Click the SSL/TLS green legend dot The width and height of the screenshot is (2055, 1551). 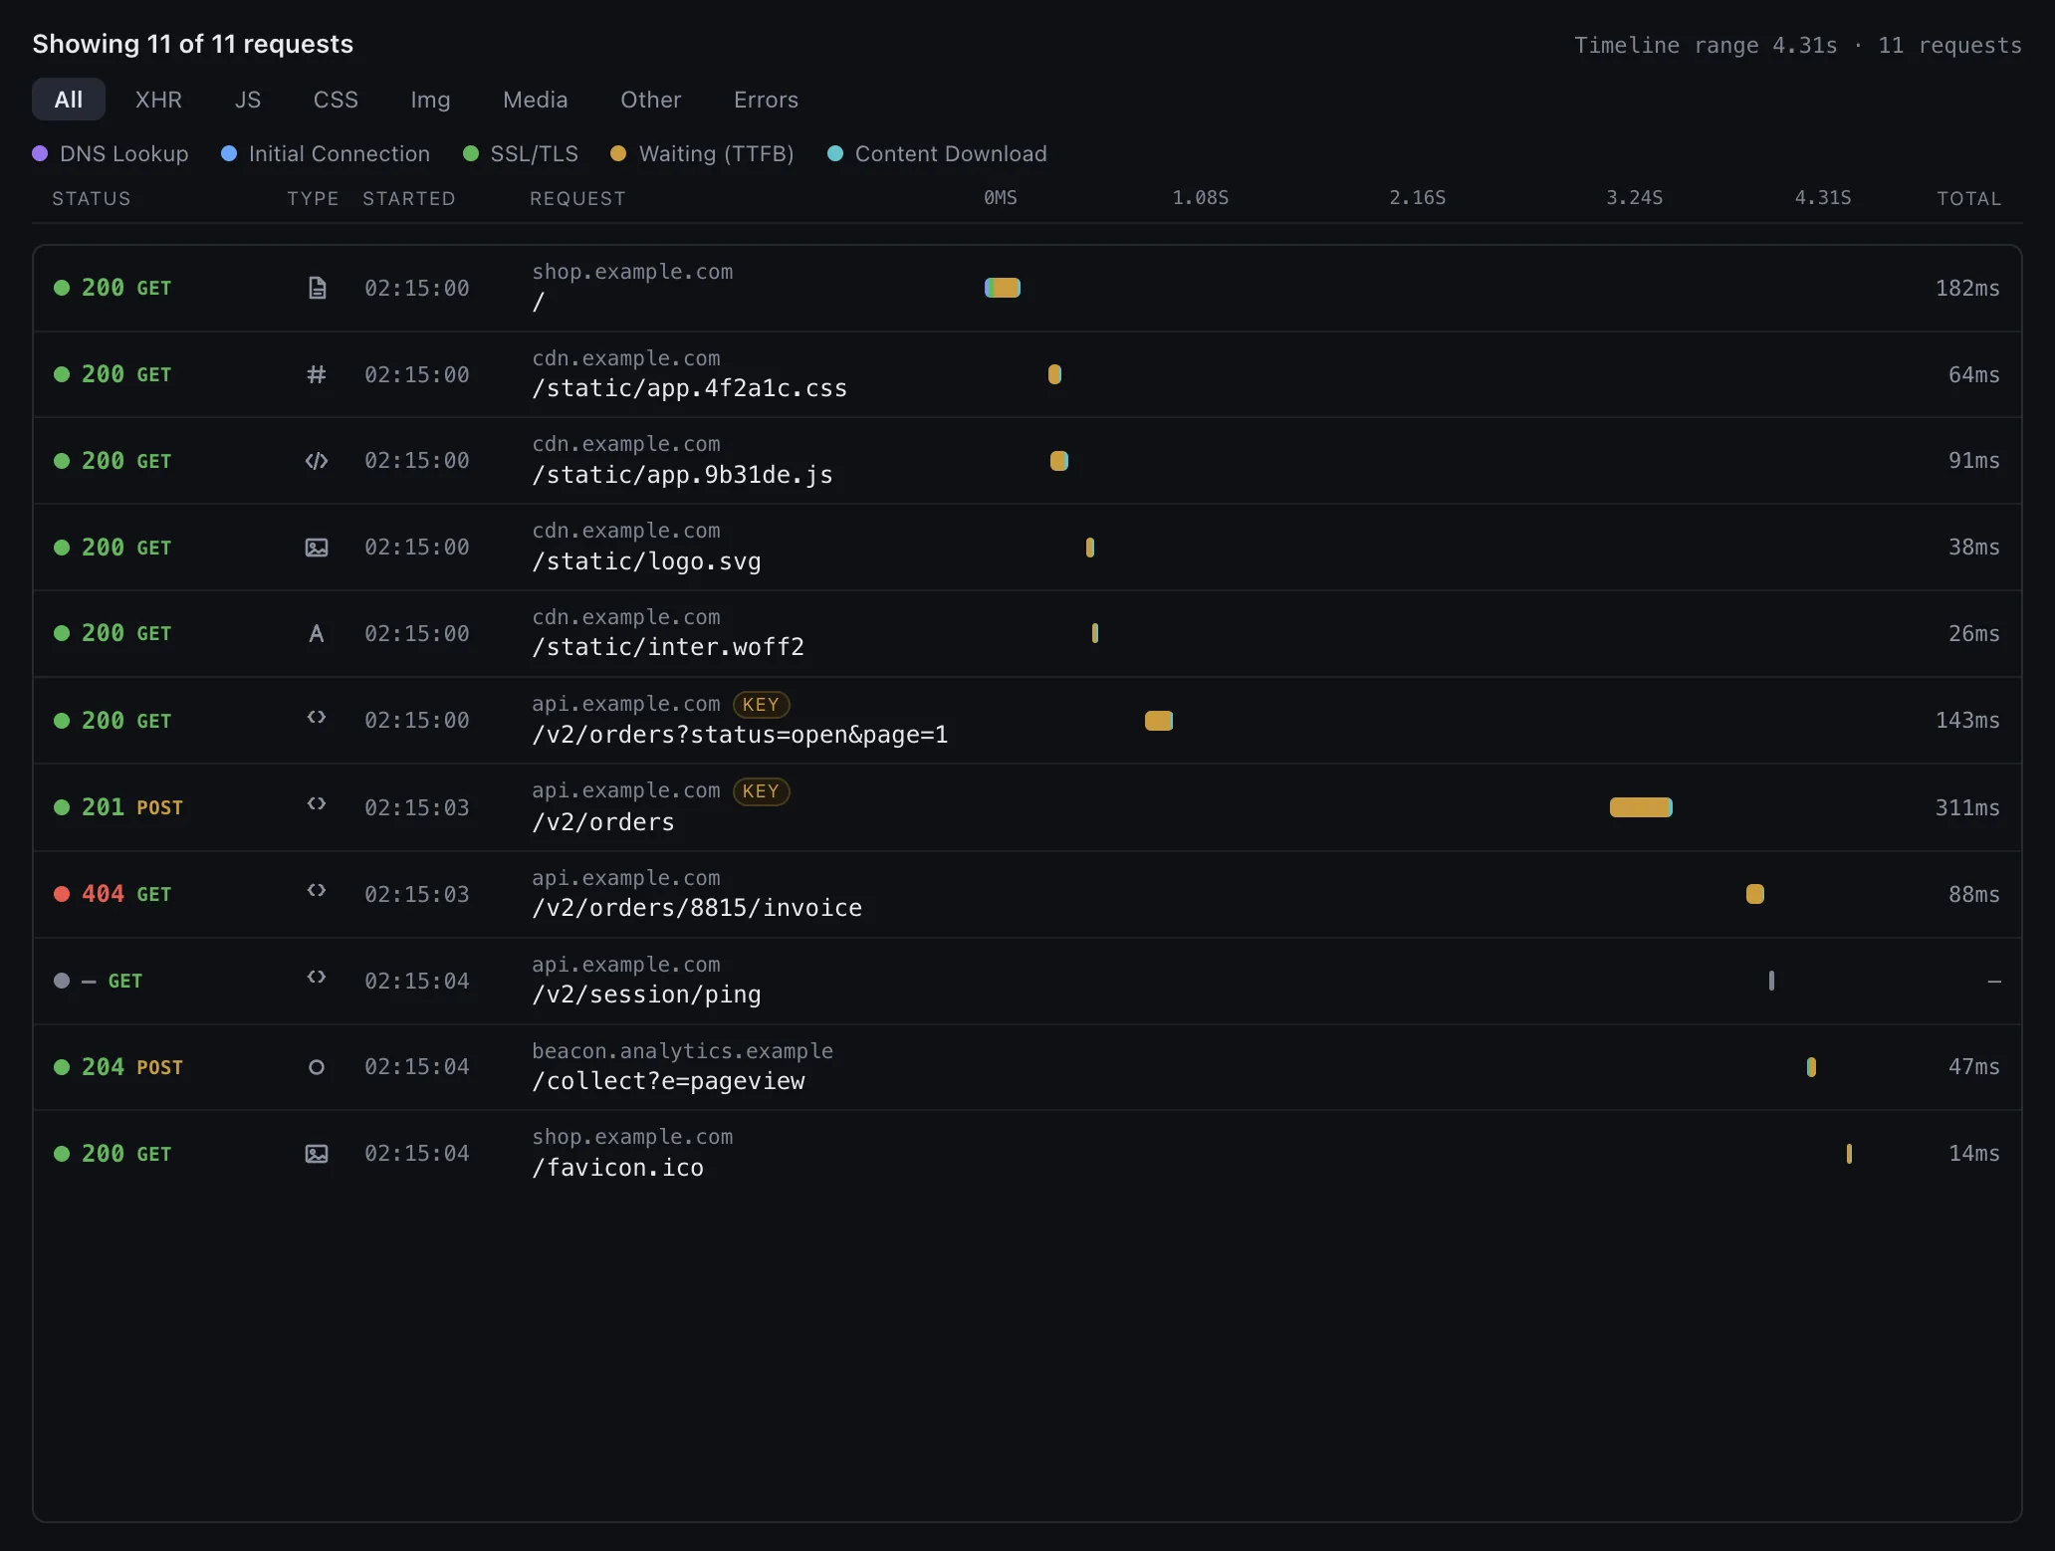point(471,153)
